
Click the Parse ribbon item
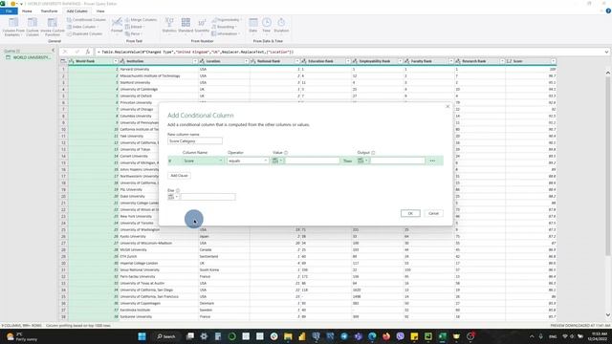[133, 34]
